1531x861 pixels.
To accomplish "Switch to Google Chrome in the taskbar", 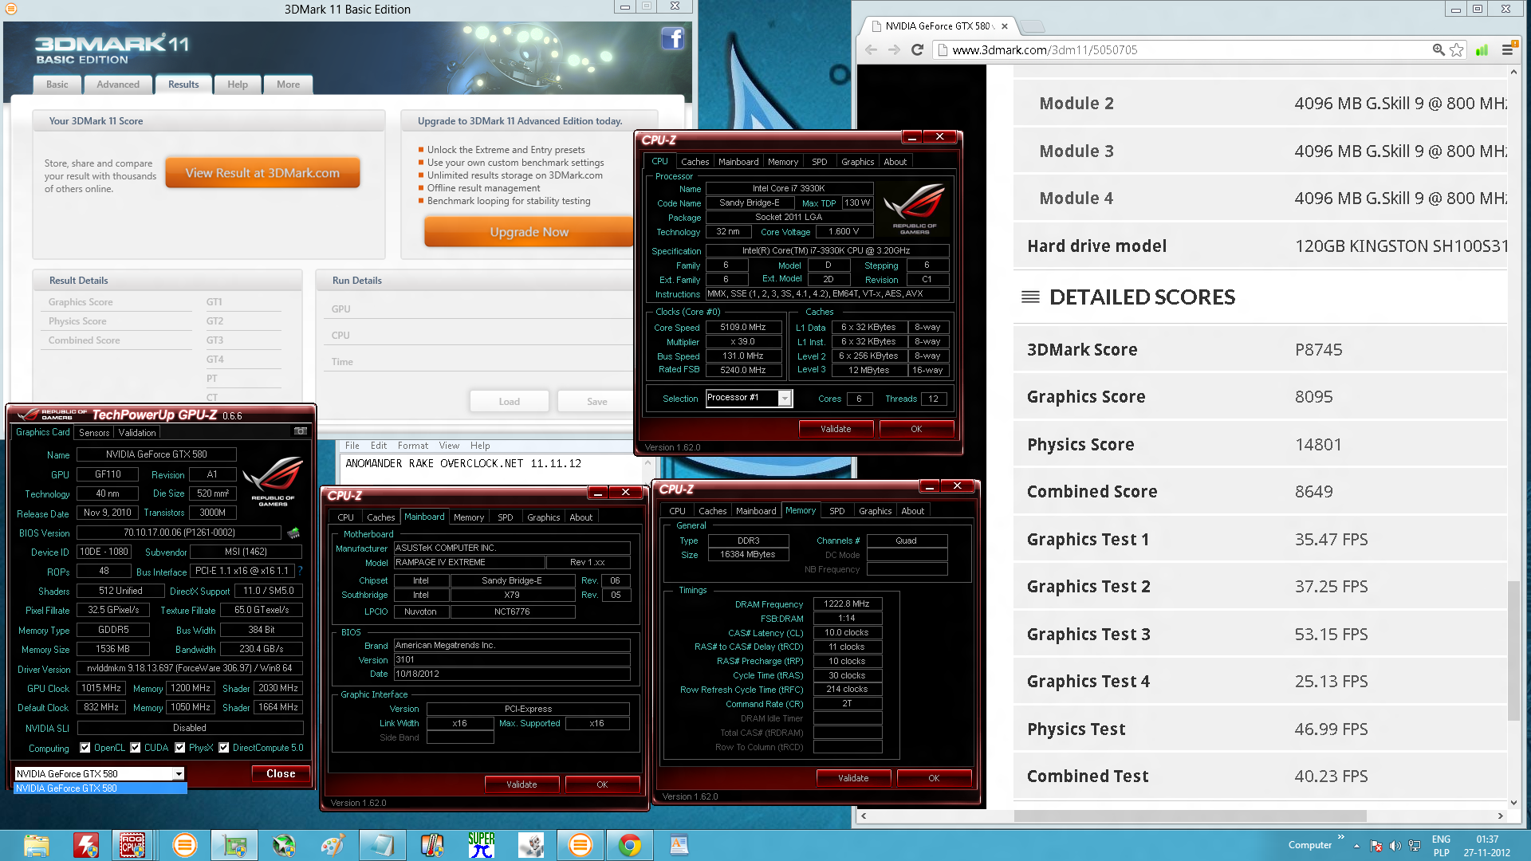I will pyautogui.click(x=630, y=845).
